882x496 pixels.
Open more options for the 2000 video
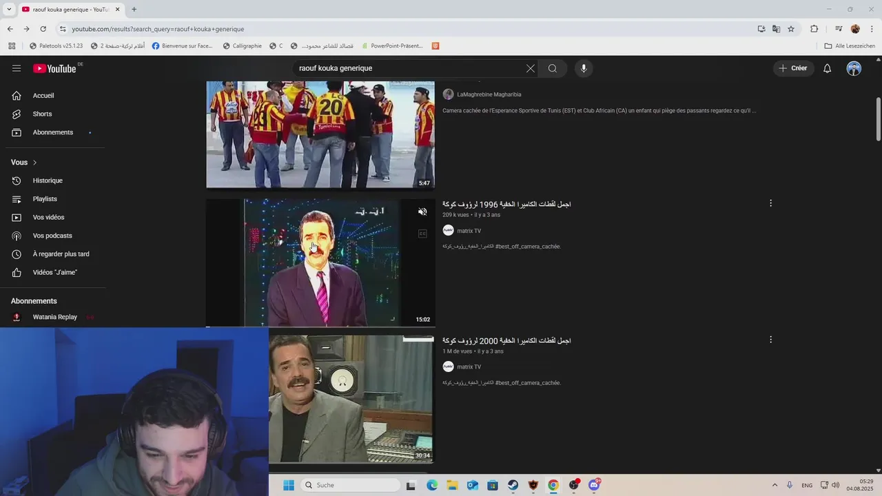click(x=770, y=340)
